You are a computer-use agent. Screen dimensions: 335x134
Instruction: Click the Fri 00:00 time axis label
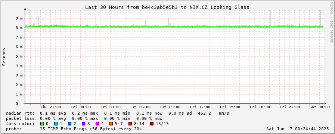click(81, 107)
